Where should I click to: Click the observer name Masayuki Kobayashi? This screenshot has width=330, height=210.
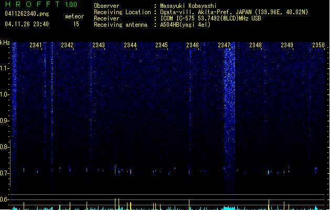click(188, 6)
